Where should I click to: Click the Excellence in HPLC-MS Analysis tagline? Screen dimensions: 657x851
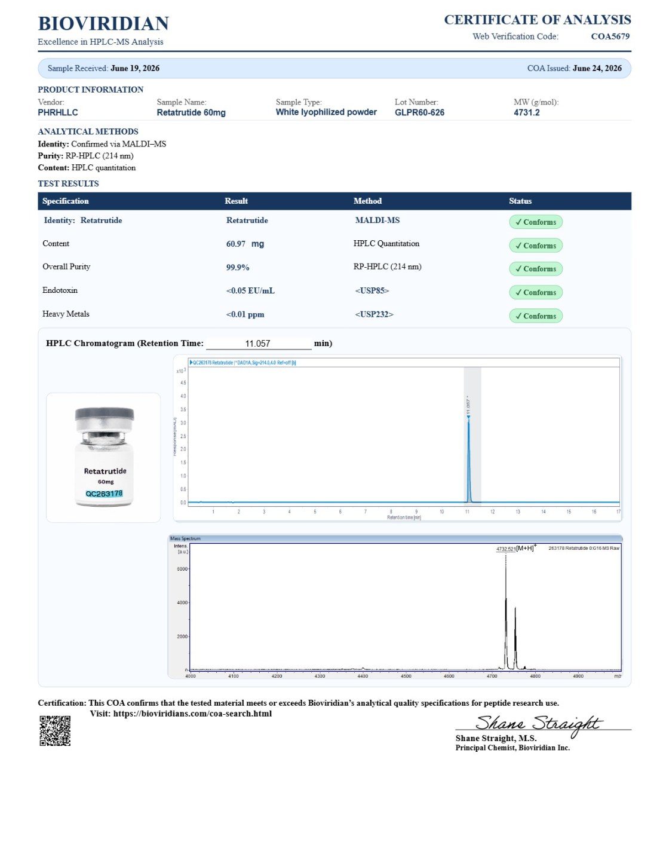coord(100,42)
